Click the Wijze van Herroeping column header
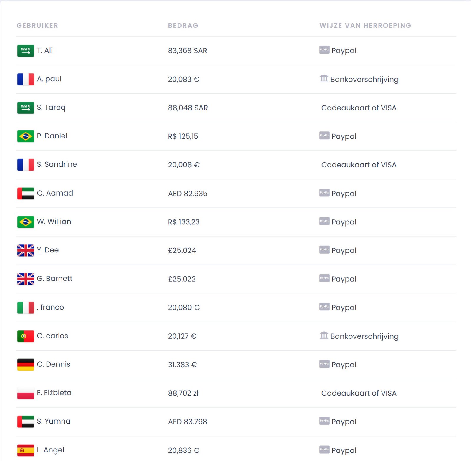The height and width of the screenshot is (461, 471). 365,26
